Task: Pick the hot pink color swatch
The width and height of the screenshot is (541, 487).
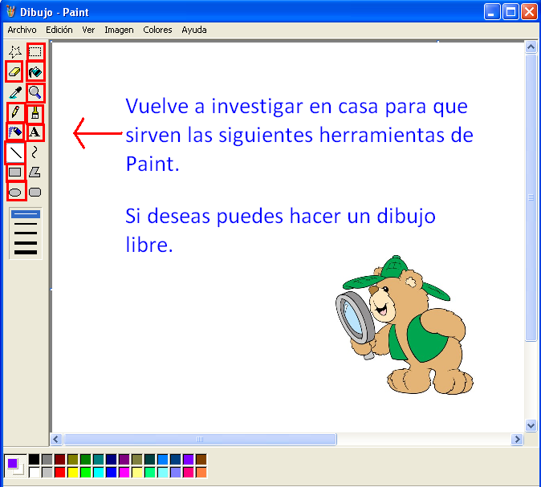Action: pyautogui.click(x=189, y=473)
